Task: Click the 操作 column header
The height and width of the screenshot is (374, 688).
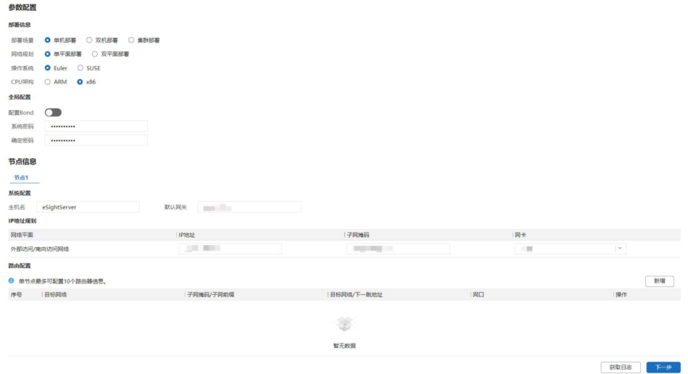Action: pos(621,295)
